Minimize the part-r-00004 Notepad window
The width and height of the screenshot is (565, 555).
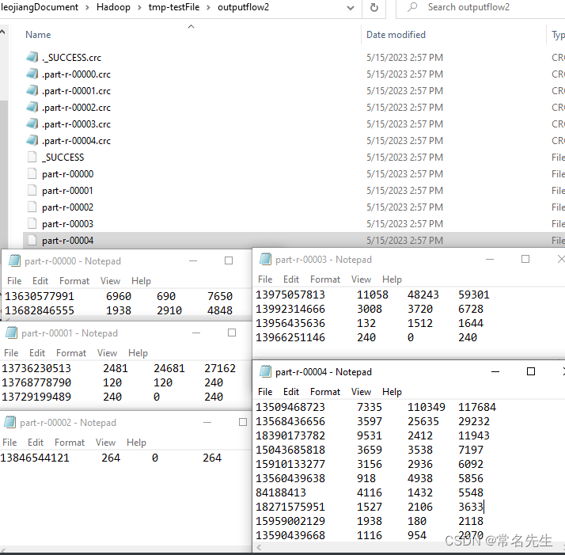pos(495,371)
